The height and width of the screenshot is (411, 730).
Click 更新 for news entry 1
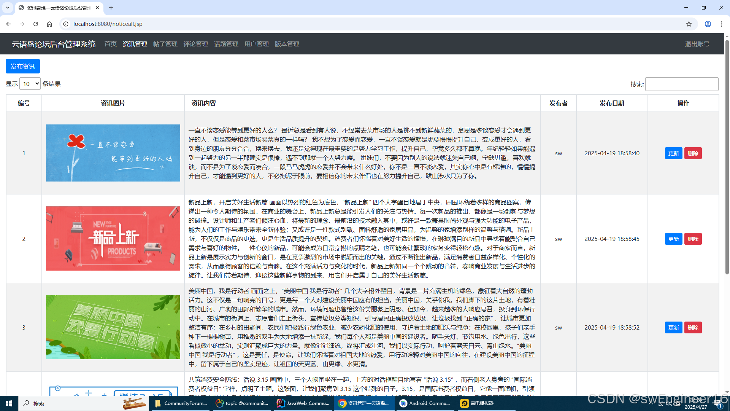tap(673, 153)
